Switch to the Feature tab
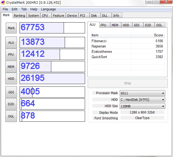The width and height of the screenshot is (173, 157). click(58, 15)
